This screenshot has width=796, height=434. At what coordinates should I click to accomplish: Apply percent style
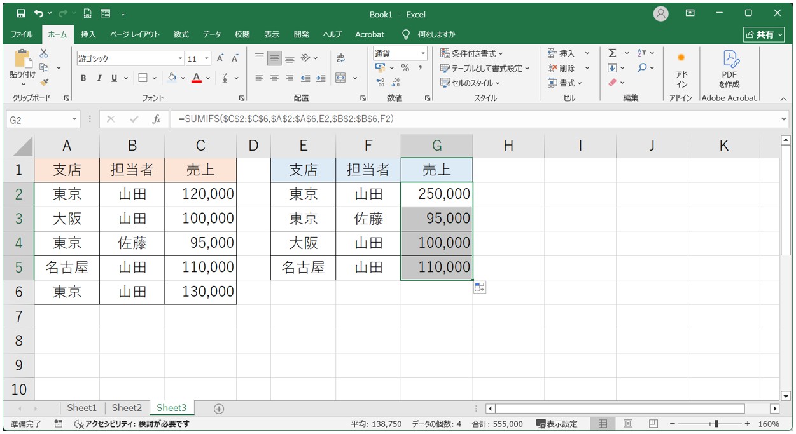[x=405, y=68]
